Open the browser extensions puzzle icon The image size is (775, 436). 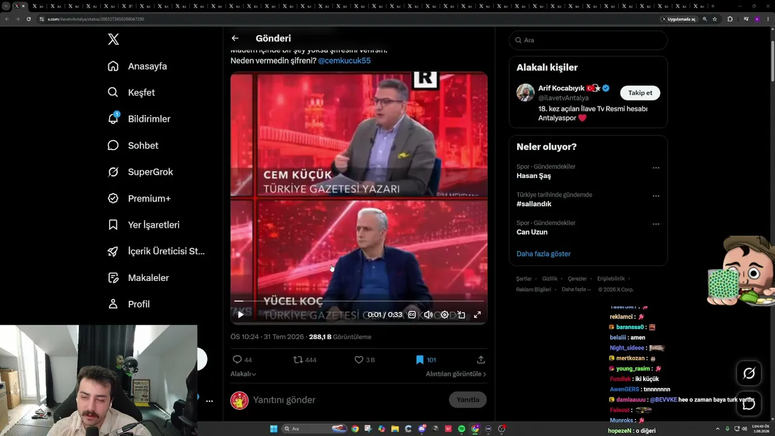point(730,19)
